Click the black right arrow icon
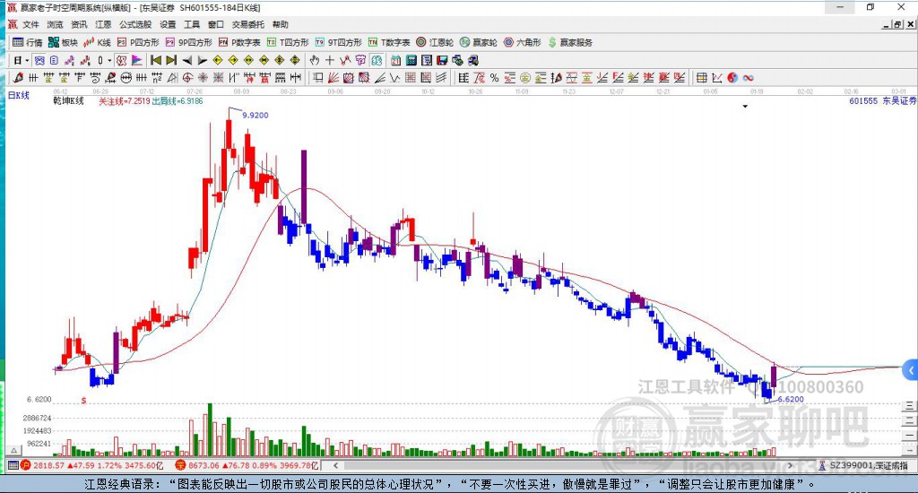 [x=203, y=60]
